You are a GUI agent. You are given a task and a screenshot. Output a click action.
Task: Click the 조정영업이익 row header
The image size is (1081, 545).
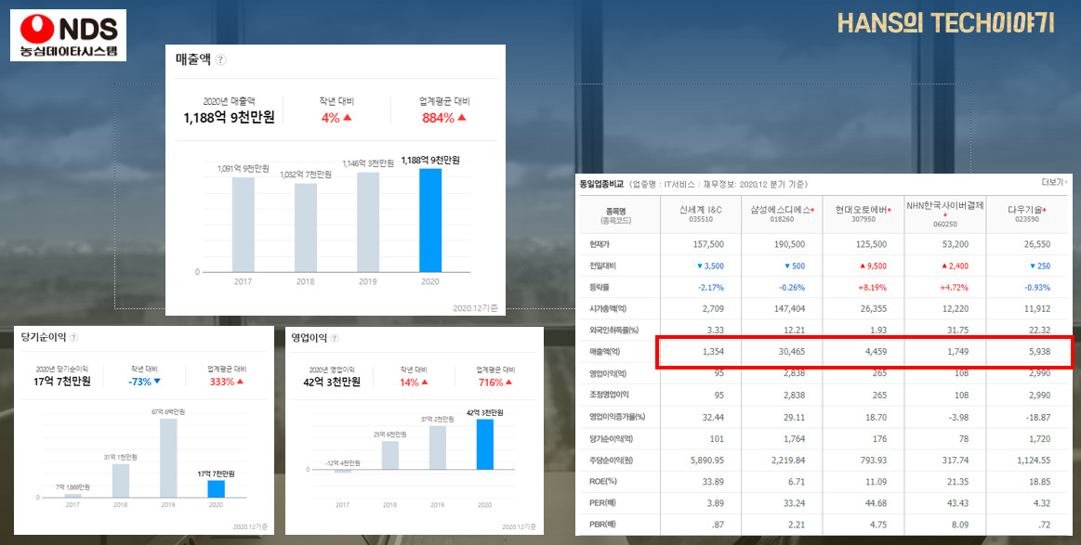coord(609,395)
